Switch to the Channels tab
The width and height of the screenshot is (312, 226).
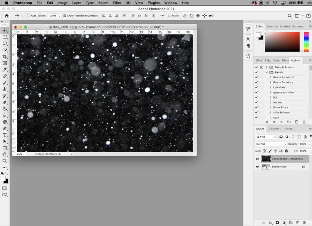click(275, 129)
